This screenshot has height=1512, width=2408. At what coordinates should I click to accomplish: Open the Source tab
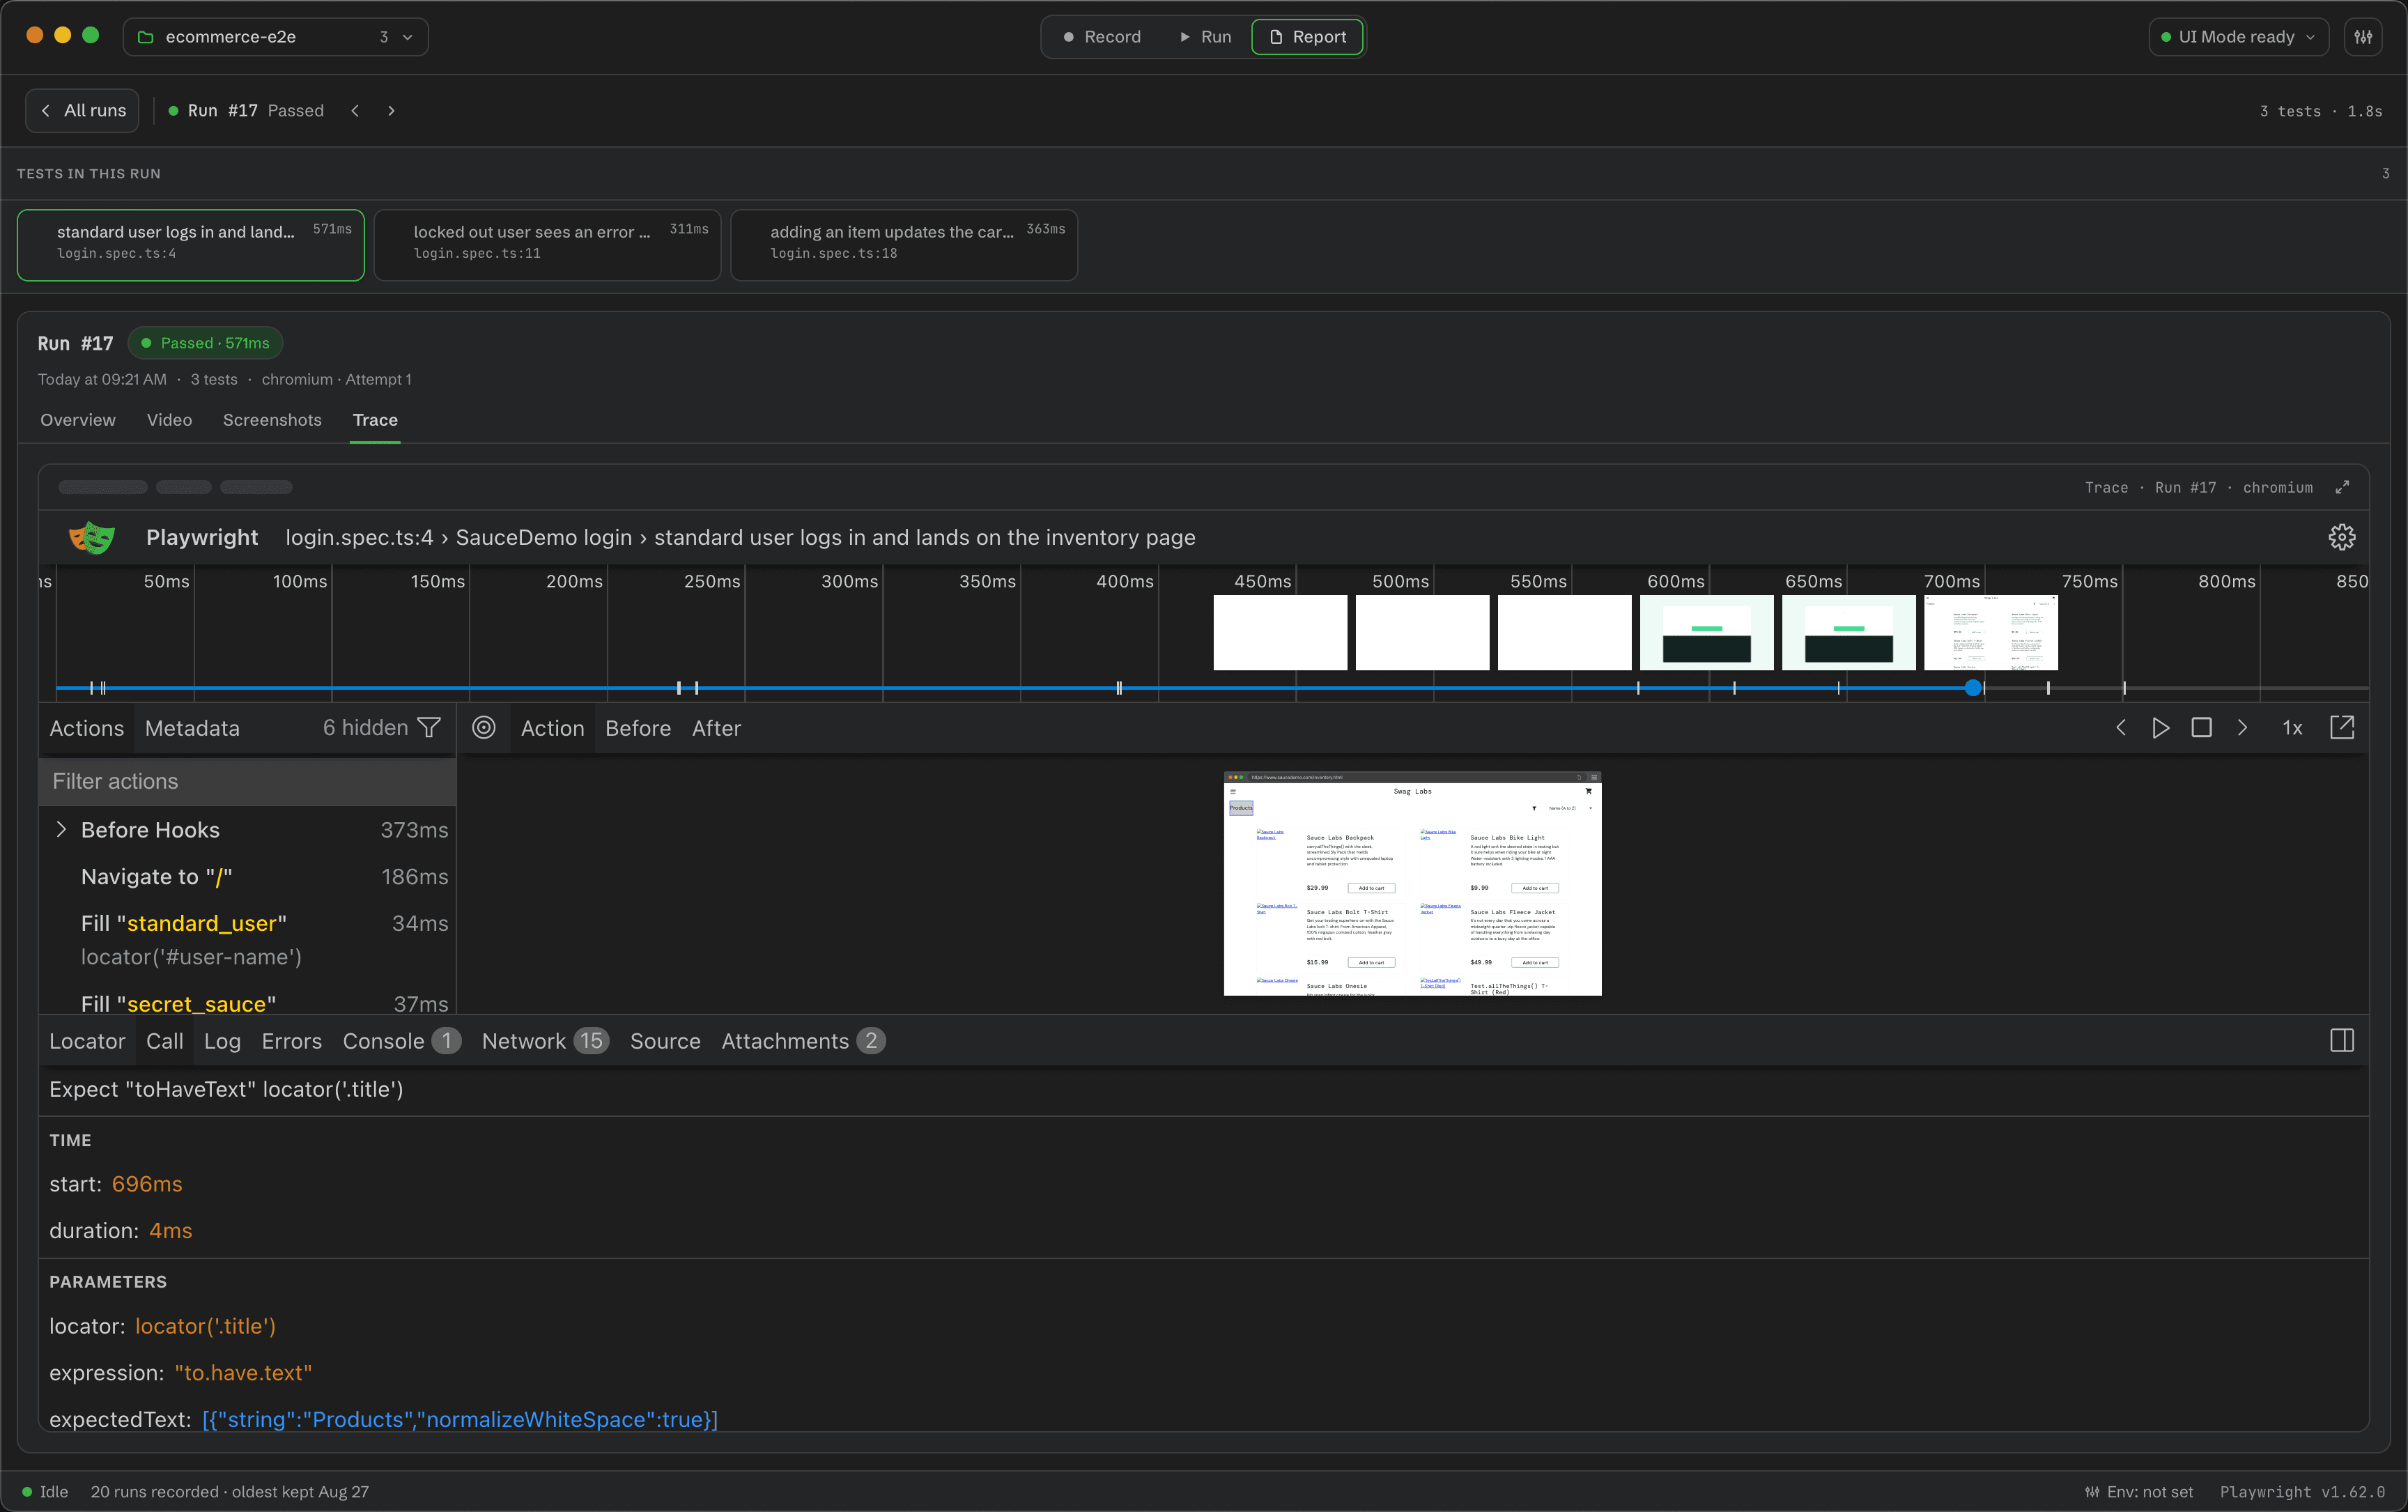[x=665, y=1041]
